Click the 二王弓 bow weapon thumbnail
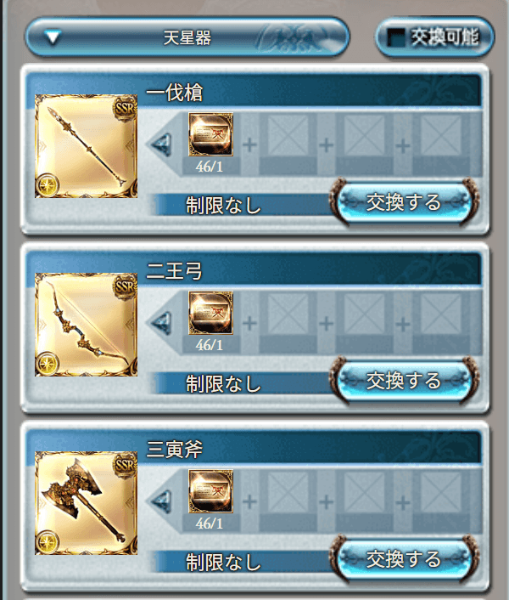This screenshot has height=600, width=509. 86,324
